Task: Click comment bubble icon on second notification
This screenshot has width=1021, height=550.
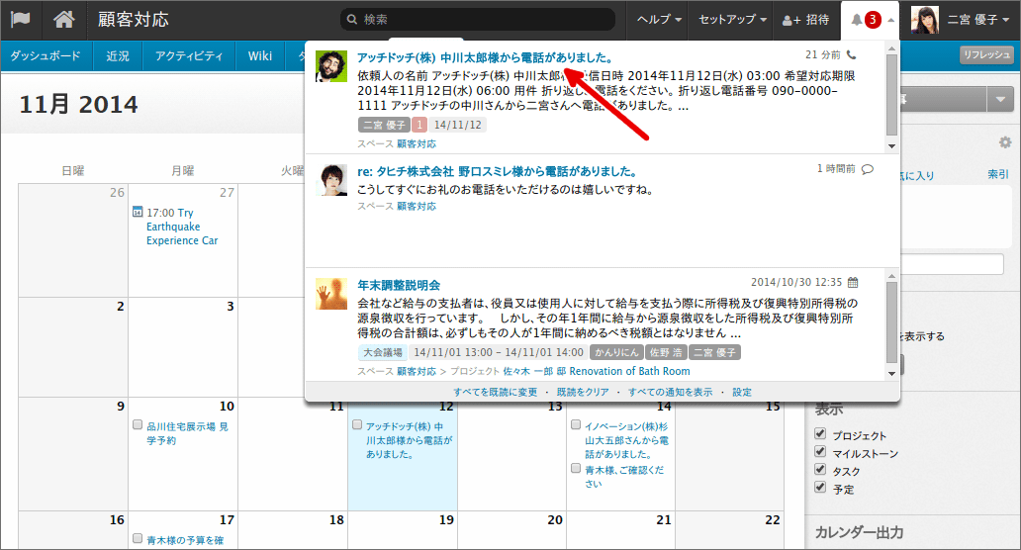Action: pyautogui.click(x=868, y=169)
